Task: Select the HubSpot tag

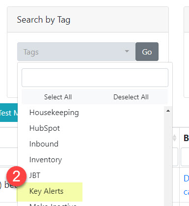Action: coord(45,128)
